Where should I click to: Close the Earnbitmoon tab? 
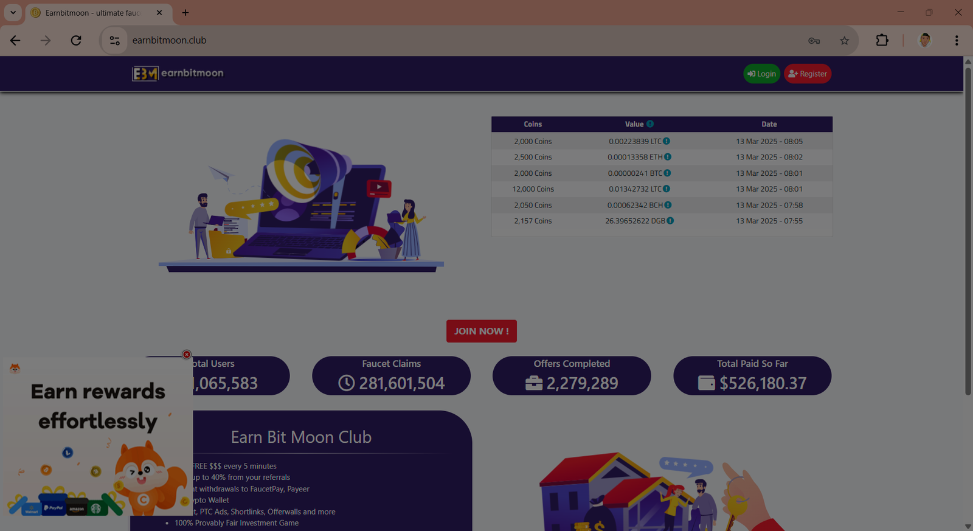(x=159, y=12)
